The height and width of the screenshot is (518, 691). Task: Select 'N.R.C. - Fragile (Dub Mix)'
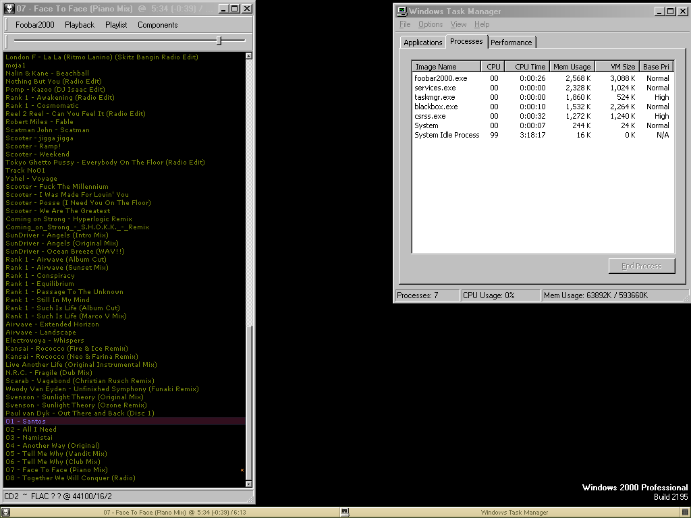(x=125, y=372)
